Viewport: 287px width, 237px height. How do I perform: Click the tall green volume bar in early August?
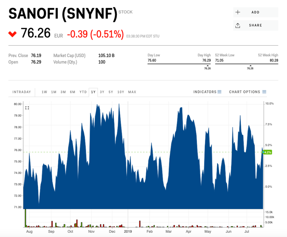[25, 218]
